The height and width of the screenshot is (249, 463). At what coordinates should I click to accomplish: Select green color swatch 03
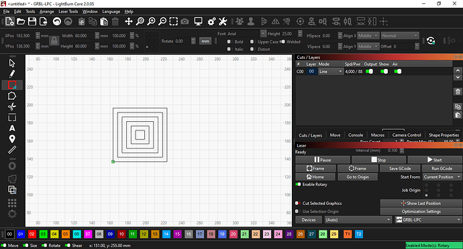click(43, 234)
